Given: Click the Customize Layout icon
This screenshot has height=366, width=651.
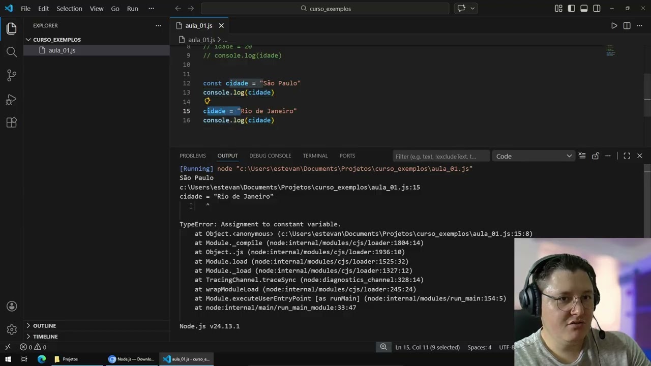Looking at the screenshot, I should coord(558,8).
